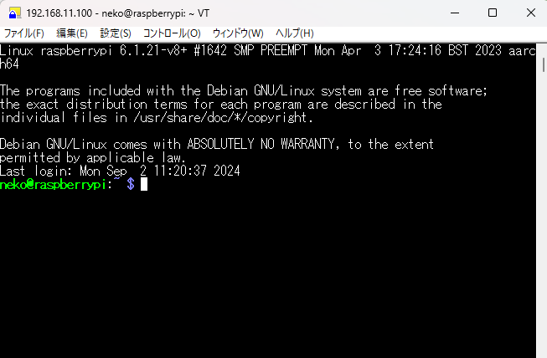Click the white terminal cursor block
Image resolution: width=547 pixels, height=358 pixels.
(x=144, y=184)
